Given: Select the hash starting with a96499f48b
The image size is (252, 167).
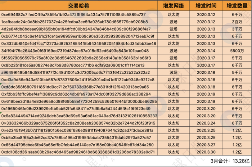Looking at the screenshot, I should tap(76, 72).
